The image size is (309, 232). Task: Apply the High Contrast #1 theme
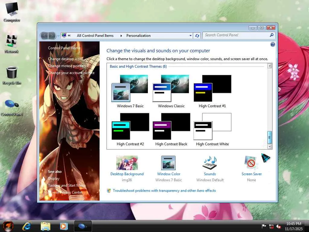(x=212, y=91)
